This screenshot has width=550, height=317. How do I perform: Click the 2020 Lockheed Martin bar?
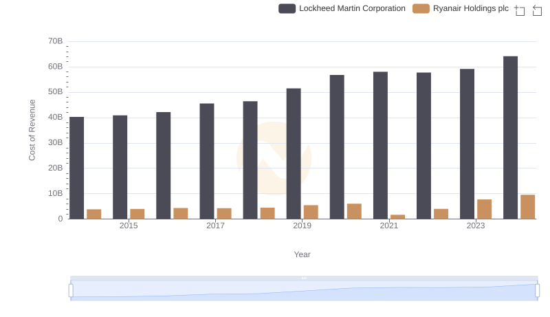337,147
